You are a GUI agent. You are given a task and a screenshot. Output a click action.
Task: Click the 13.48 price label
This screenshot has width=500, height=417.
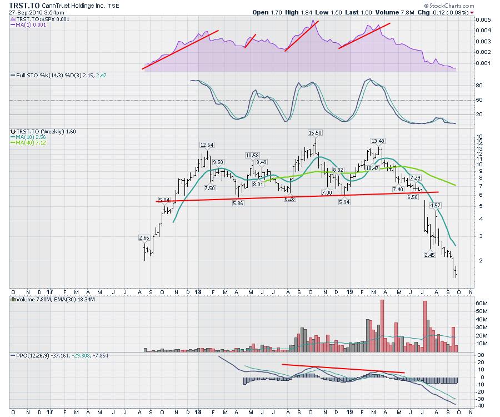pos(378,141)
